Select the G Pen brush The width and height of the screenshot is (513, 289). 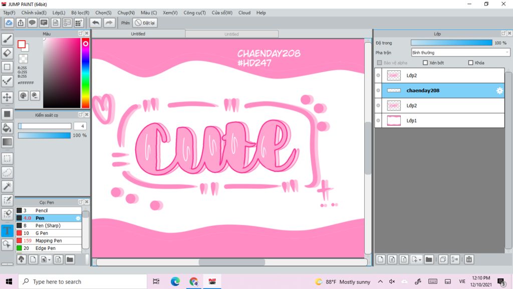(49, 233)
